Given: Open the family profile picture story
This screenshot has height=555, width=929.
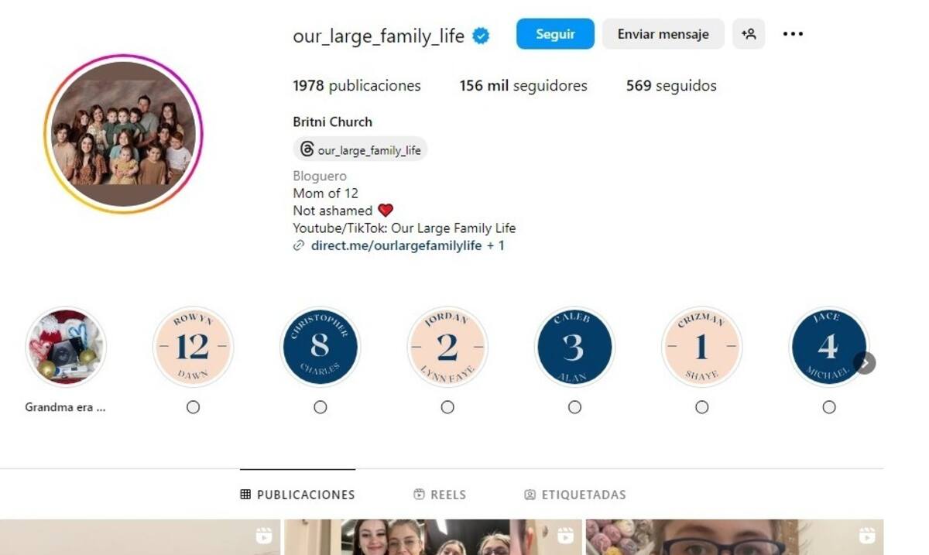Looking at the screenshot, I should coord(123,134).
